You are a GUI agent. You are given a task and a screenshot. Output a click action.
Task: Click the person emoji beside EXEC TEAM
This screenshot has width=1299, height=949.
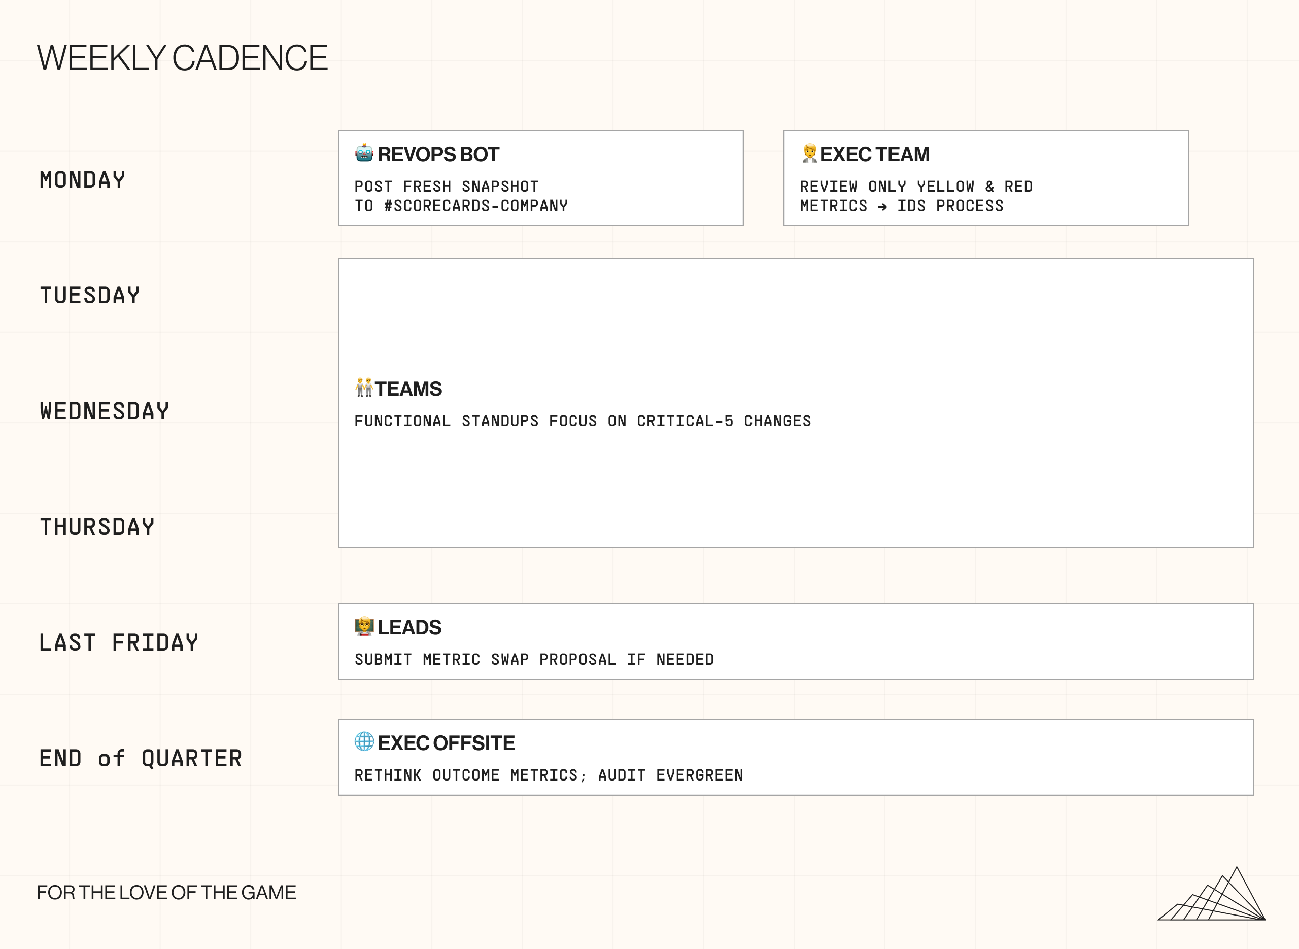(809, 153)
